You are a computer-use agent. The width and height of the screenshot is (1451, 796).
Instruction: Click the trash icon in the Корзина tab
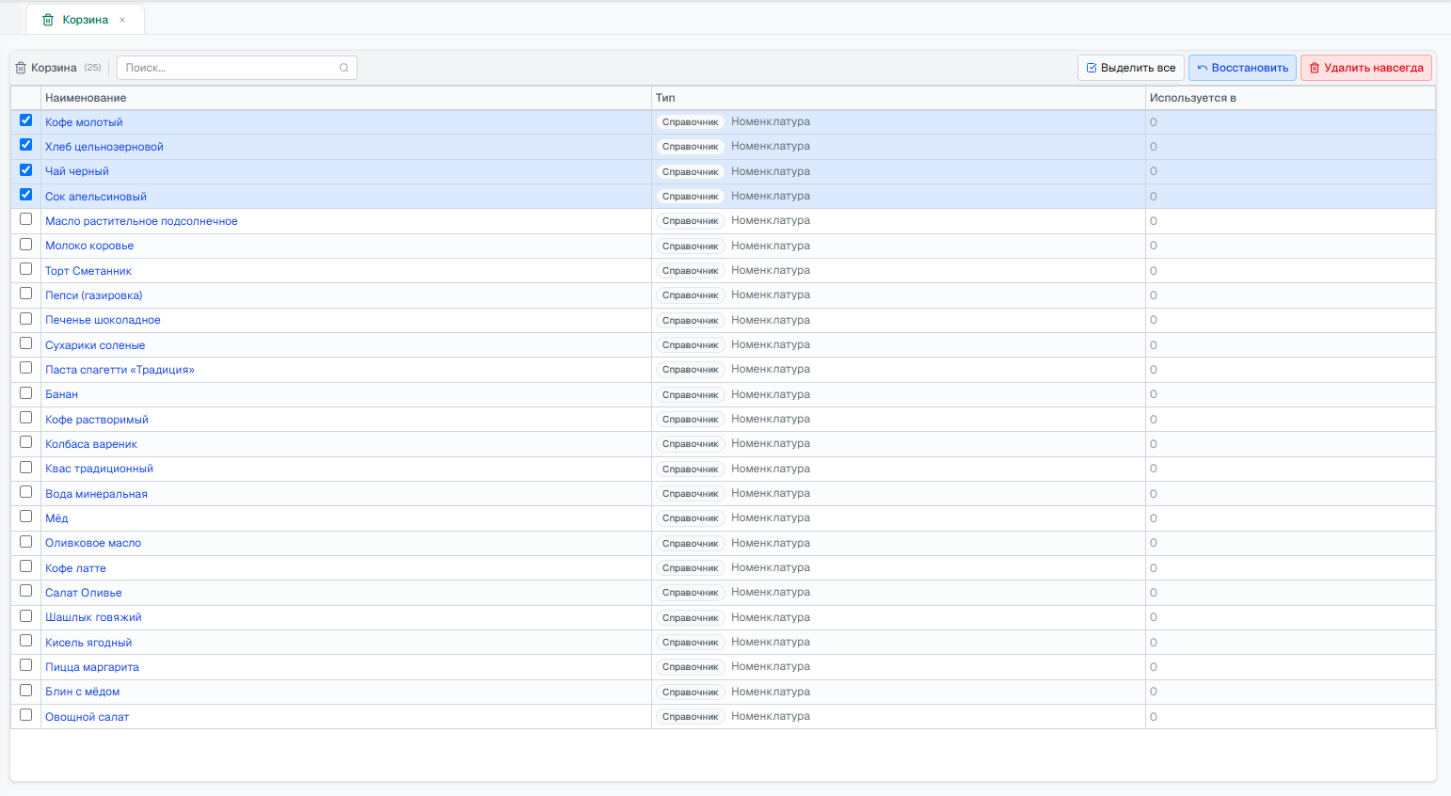click(x=48, y=20)
